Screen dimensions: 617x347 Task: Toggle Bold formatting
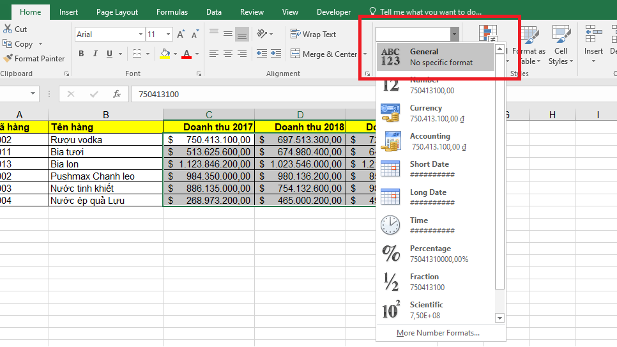point(81,54)
